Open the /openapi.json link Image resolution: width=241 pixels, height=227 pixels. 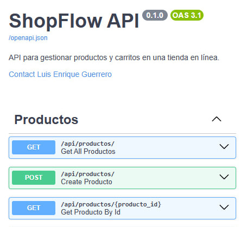pos(28,38)
